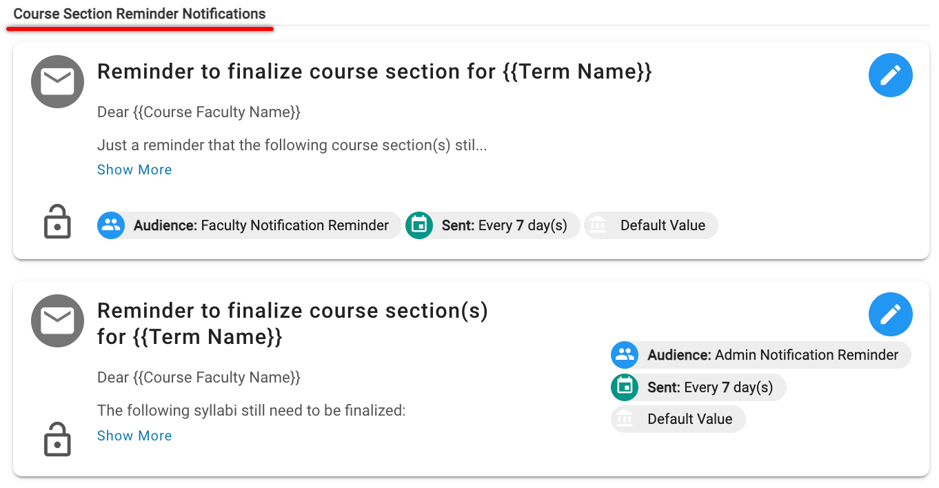Edit the admin reminder notification with pencil icon

click(890, 314)
